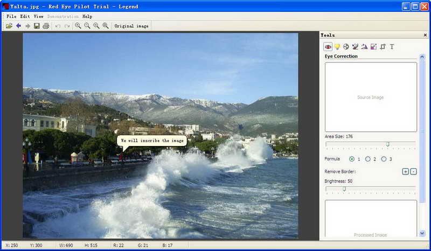Click the minus Remove Border button

click(x=413, y=171)
